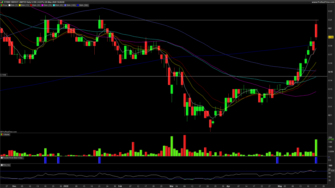Select the EMA (65) cyan legend icon
Viewport: 335px width, 188px height.
(x=53, y=5)
